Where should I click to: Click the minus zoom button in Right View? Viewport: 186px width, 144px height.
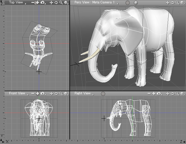point(149,93)
